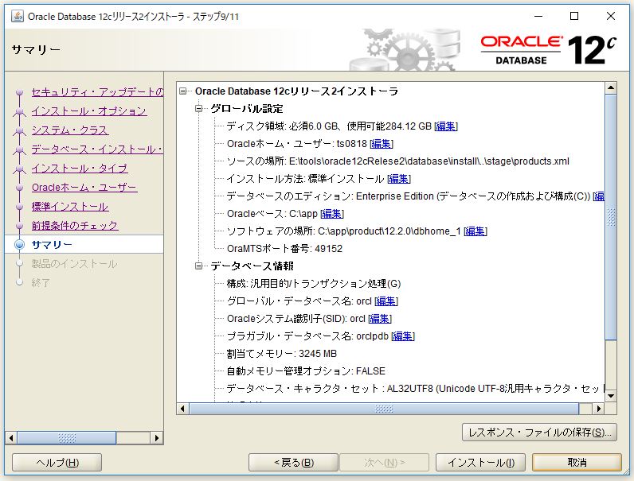The height and width of the screenshot is (481, 634).
Task: Click sidebar horizontal scrollbar right arrow
Action: click(x=157, y=438)
